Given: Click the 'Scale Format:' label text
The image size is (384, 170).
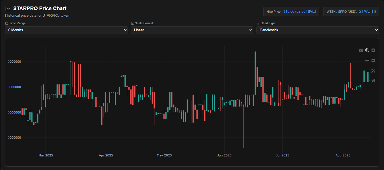Looking at the screenshot, I should 144,23.
